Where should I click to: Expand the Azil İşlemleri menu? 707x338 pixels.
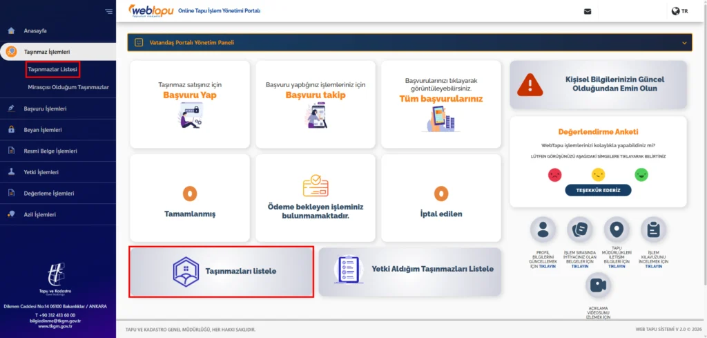point(58,214)
